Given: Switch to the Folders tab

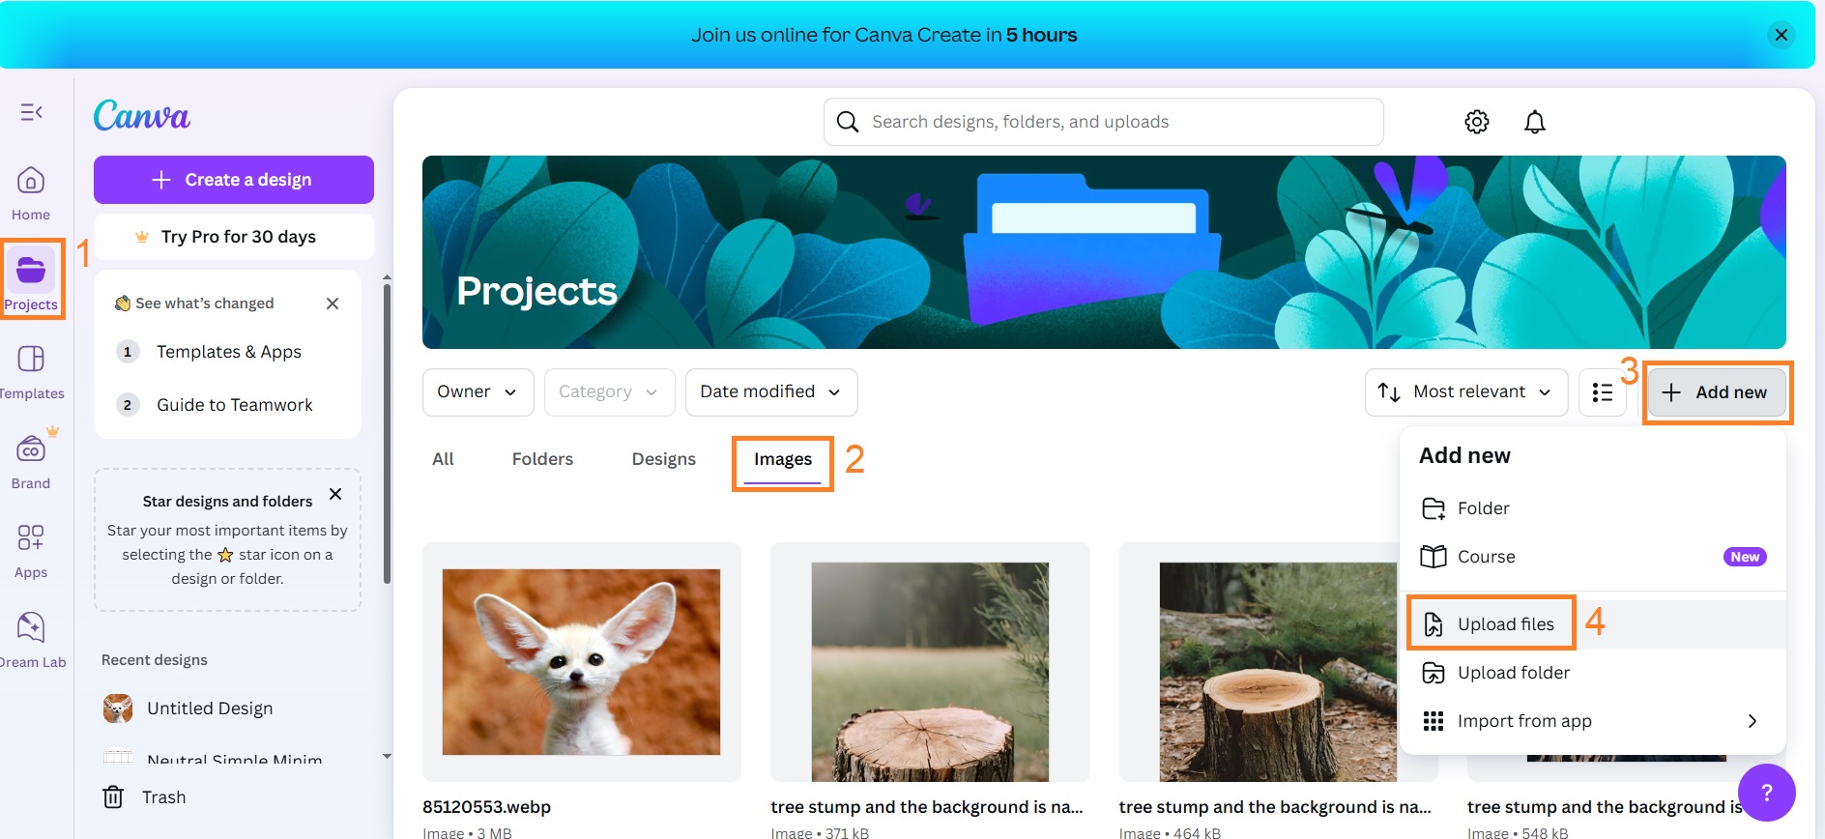Looking at the screenshot, I should coord(542,459).
